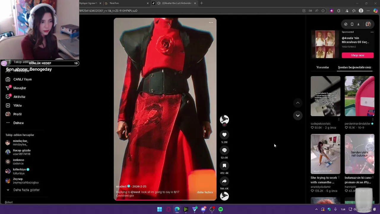Click the read aloud icon in address bar
The width and height of the screenshot is (380, 214).
tap(316, 11)
